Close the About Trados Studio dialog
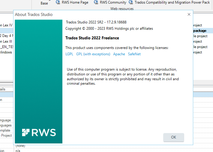213x152 pixels. 189,14
